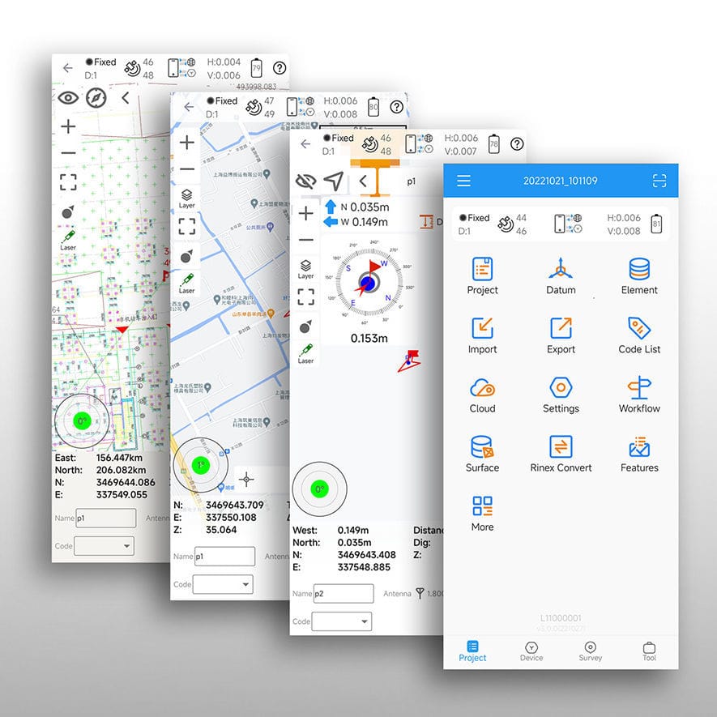Open Cloud storage icon

click(482, 388)
